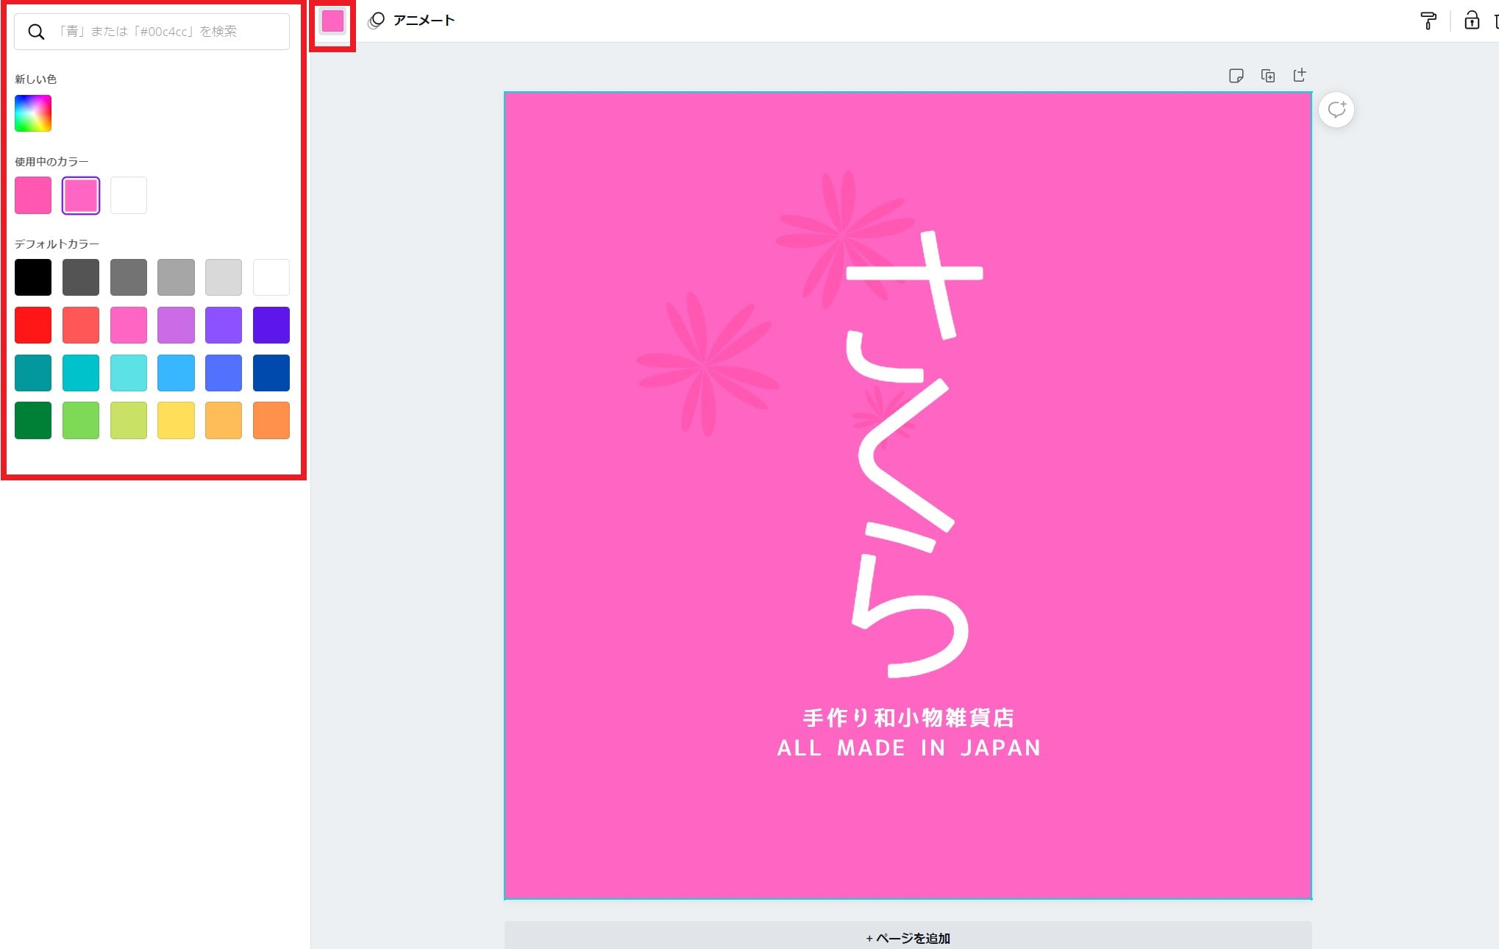
Task: Select the yellow default color swatch
Action: pyautogui.click(x=176, y=421)
